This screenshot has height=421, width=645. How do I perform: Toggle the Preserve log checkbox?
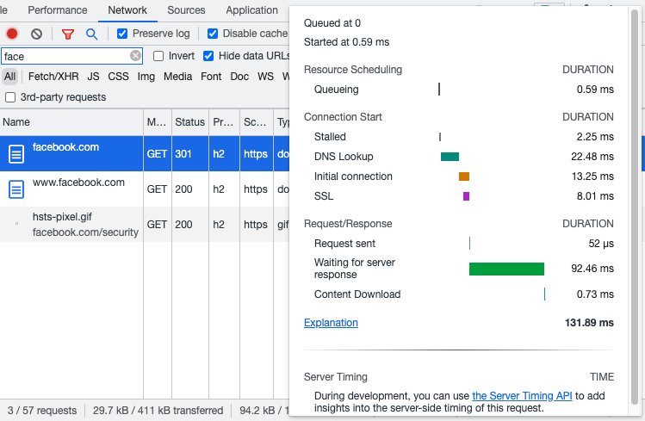(122, 34)
